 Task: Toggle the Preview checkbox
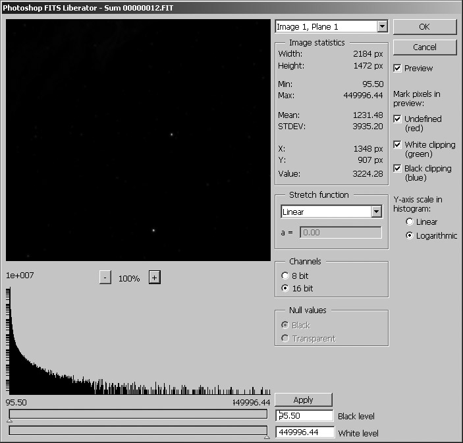pos(397,69)
